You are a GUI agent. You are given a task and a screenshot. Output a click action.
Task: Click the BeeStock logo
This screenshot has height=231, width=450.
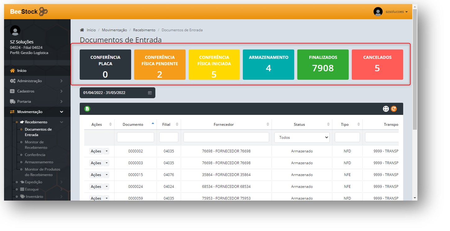(29, 12)
